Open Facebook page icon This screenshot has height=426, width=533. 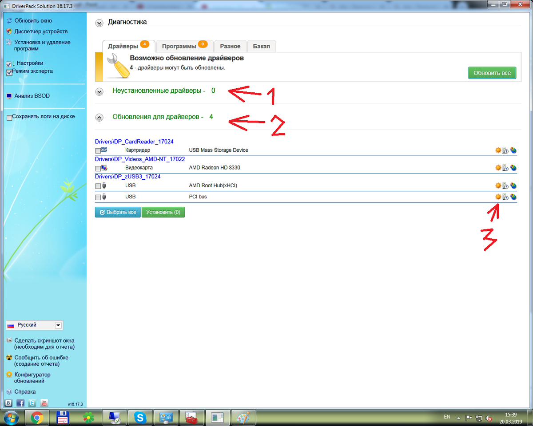(x=20, y=403)
